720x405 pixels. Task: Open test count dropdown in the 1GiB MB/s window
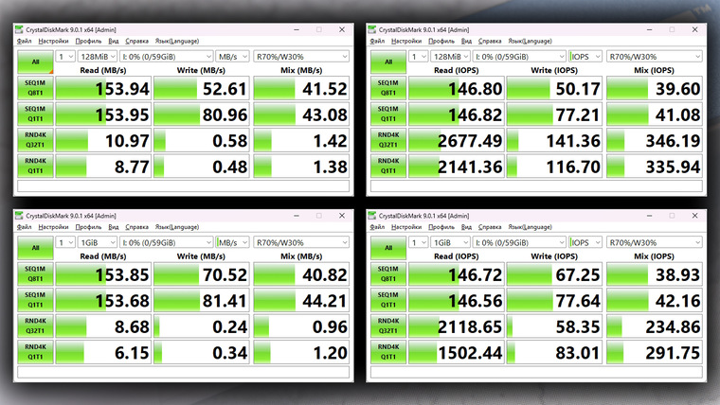tap(65, 242)
